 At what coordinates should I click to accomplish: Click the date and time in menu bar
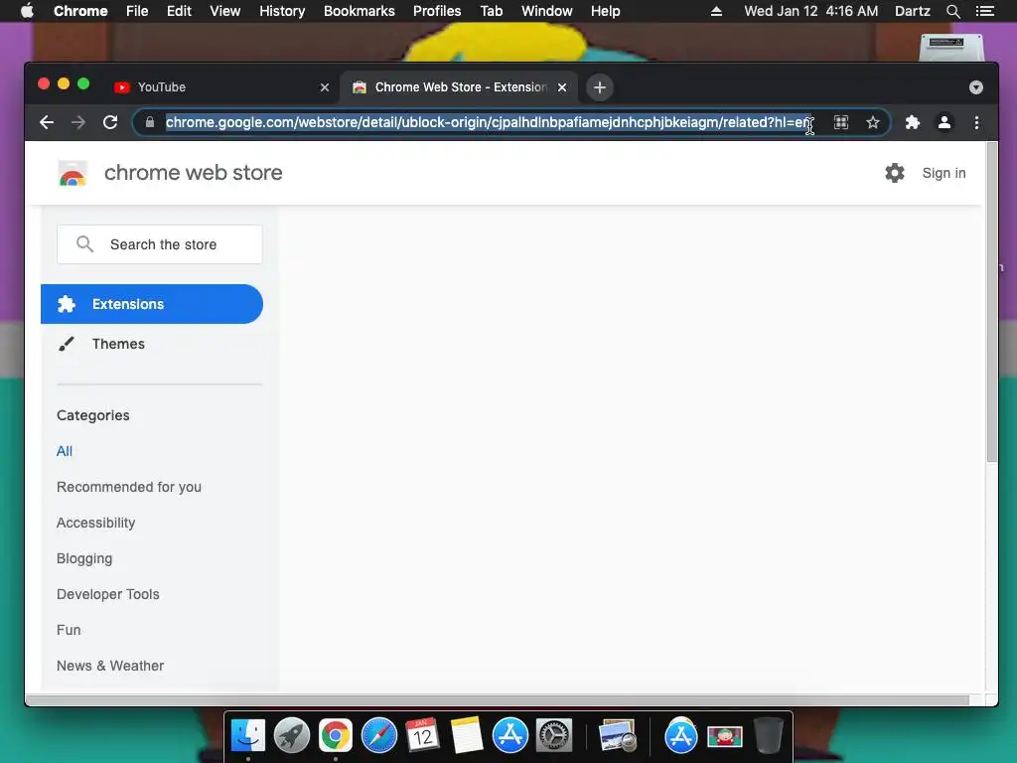click(810, 11)
